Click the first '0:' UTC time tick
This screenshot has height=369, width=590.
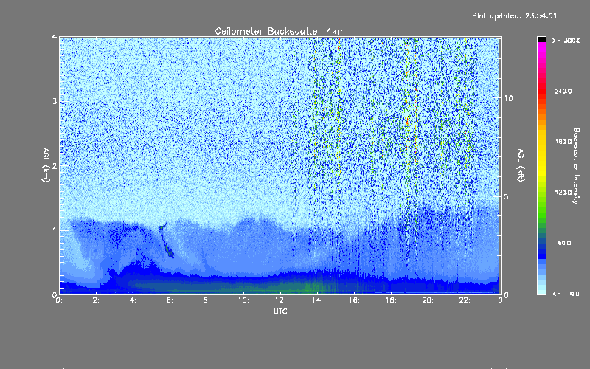(x=59, y=300)
